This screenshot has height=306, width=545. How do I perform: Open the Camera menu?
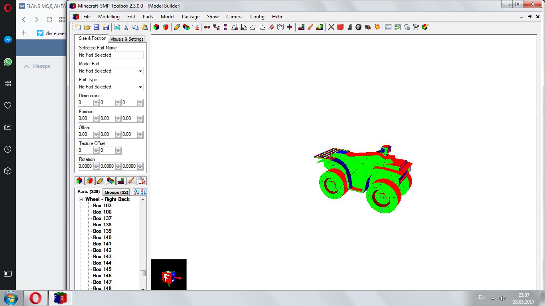click(x=234, y=17)
